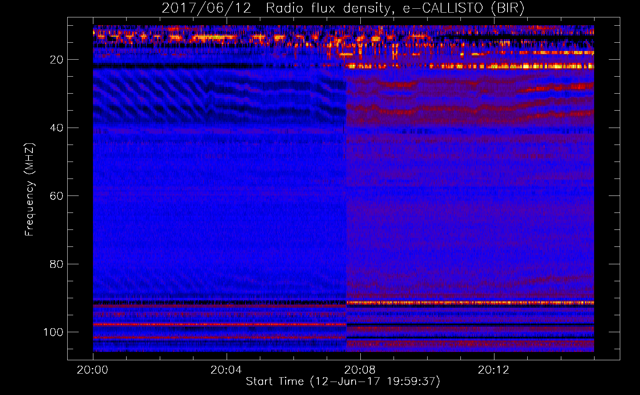Click the '40' frequency tick label
The height and width of the screenshot is (395, 640).
click(x=57, y=128)
